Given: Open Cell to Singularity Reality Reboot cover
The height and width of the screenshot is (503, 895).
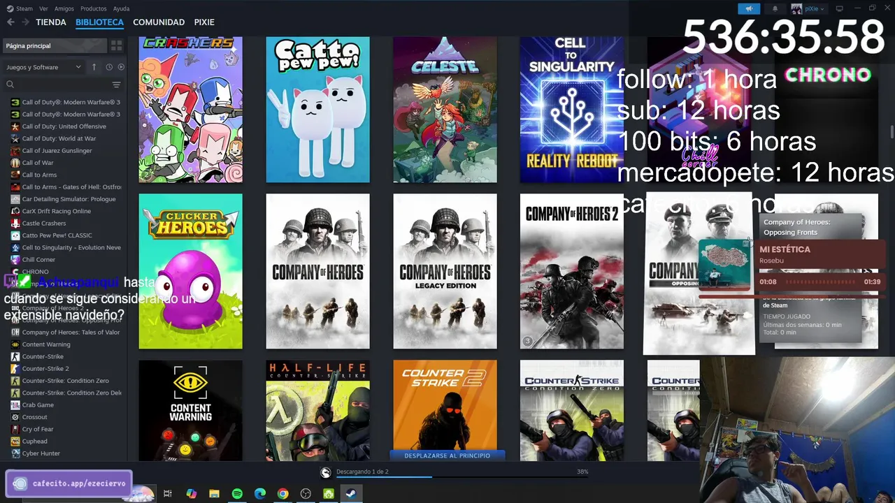Looking at the screenshot, I should coord(572,110).
